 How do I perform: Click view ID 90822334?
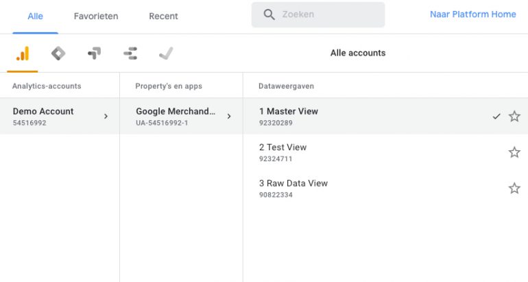(x=276, y=195)
